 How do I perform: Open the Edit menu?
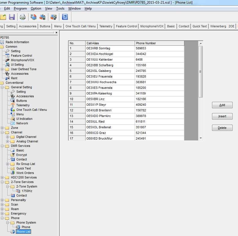(7, 8)
